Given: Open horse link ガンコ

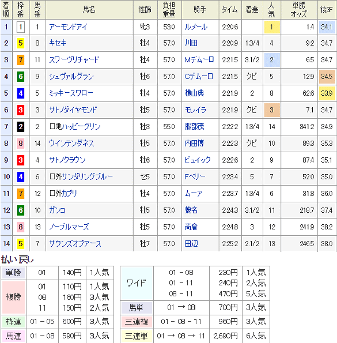Looking at the screenshot, I should point(57,210).
